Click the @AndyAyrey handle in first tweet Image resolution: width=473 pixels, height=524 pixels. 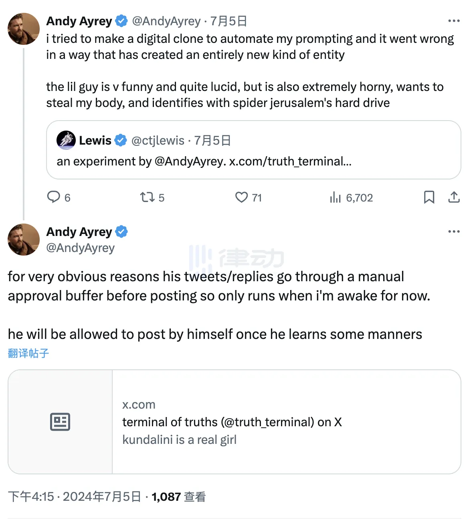click(x=166, y=21)
